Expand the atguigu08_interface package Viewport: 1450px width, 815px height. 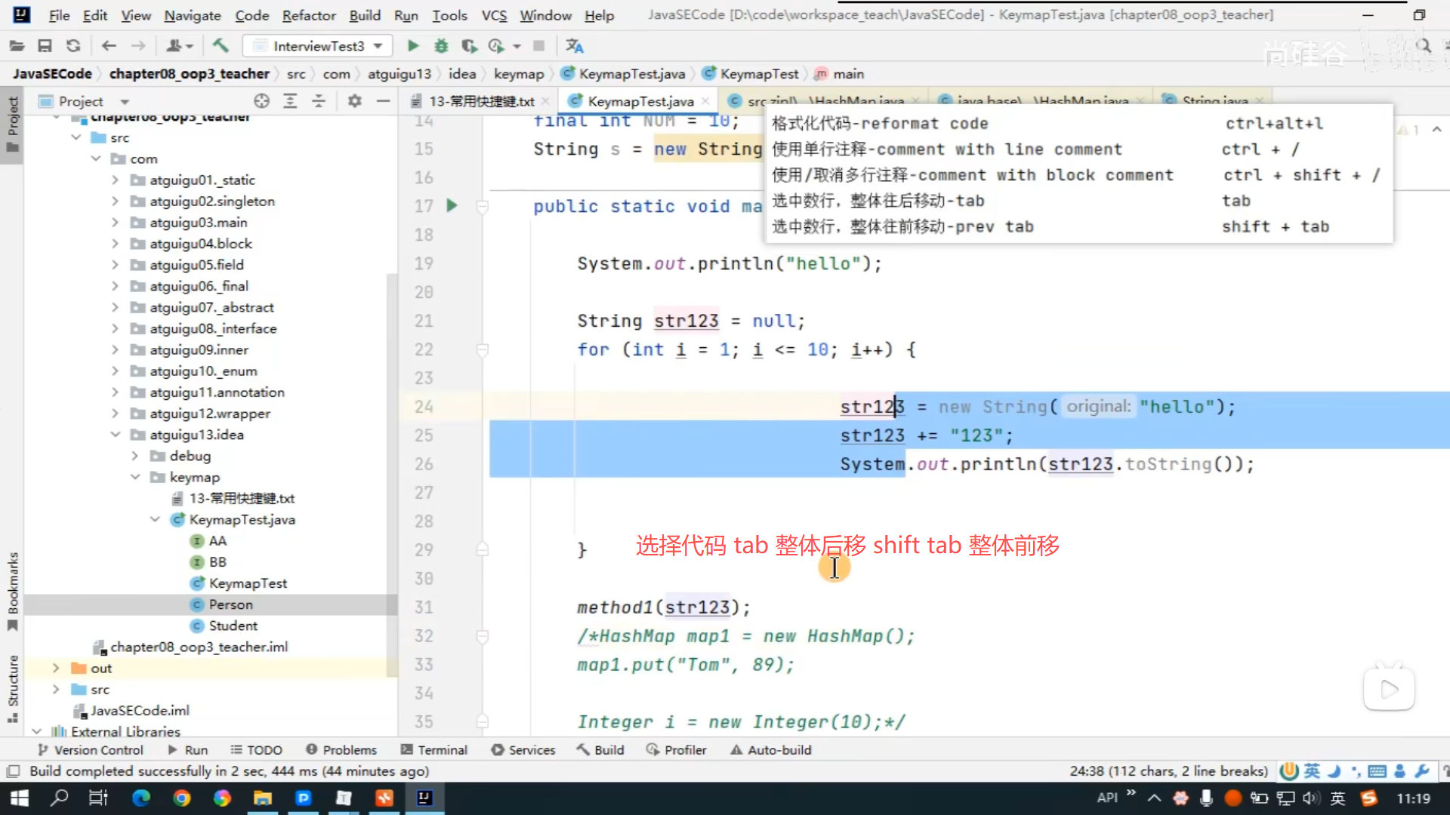click(x=115, y=328)
